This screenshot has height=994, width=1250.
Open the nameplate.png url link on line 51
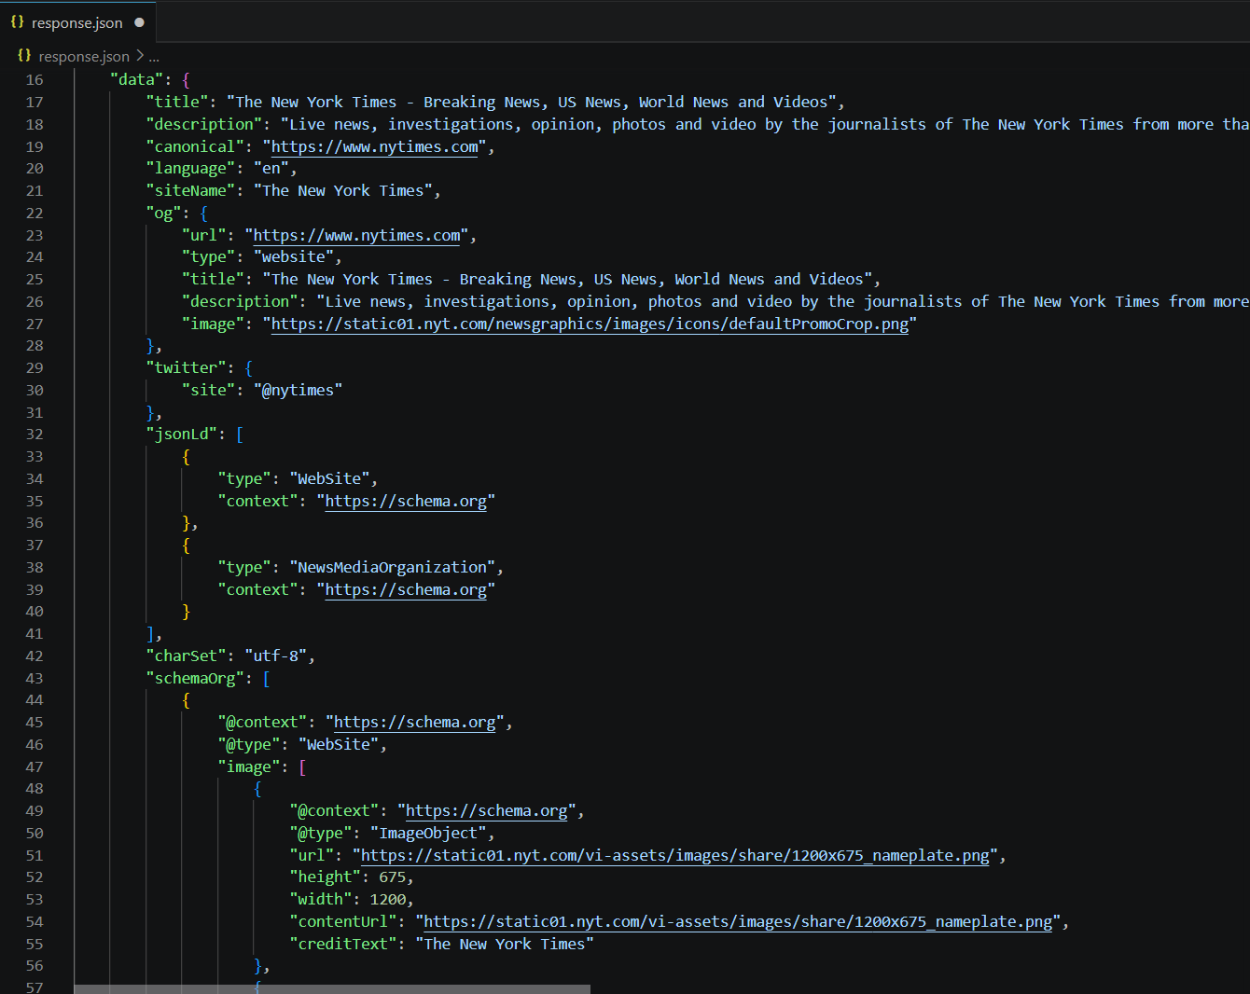tap(675, 855)
